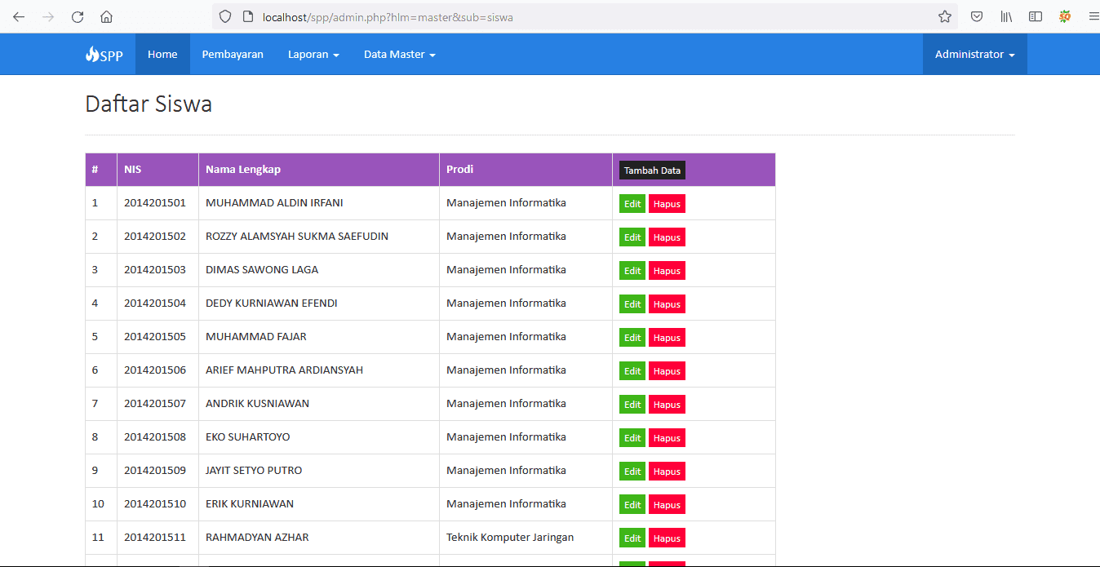Click the Tambah Data button
Screen dimensions: 1100x567
point(652,170)
